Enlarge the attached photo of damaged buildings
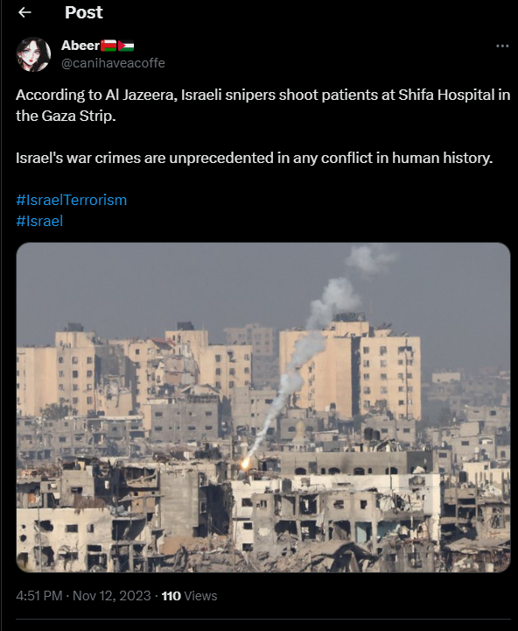 pyautogui.click(x=263, y=408)
